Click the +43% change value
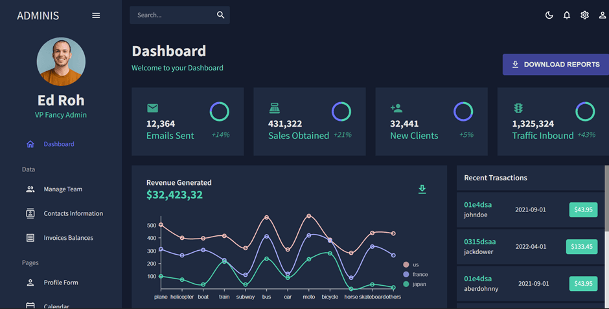Screen dimensions: 609x309 click(x=586, y=134)
